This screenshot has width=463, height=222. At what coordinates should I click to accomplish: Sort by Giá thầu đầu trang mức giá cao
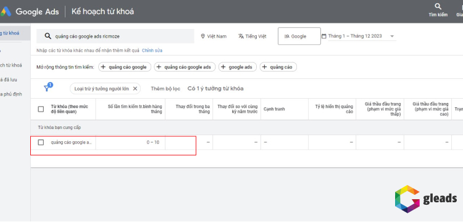(430, 109)
